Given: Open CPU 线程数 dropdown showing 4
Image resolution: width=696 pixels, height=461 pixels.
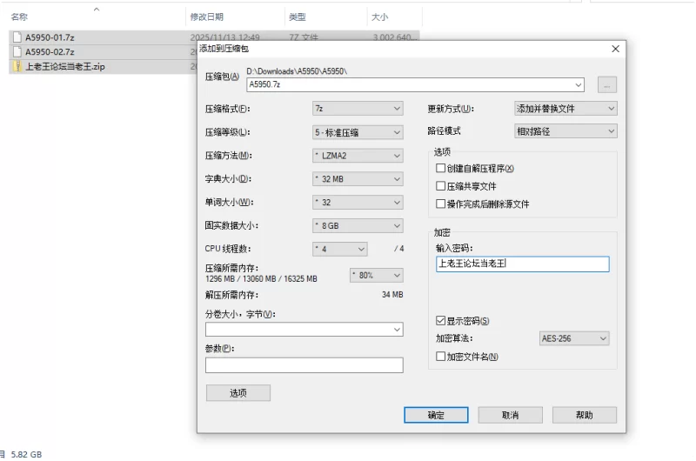Looking at the screenshot, I should coord(340,249).
